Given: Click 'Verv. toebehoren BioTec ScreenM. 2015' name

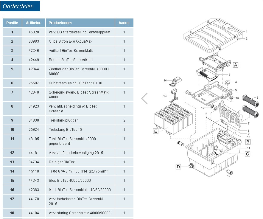Looking at the screenshot, I should 76,201.
